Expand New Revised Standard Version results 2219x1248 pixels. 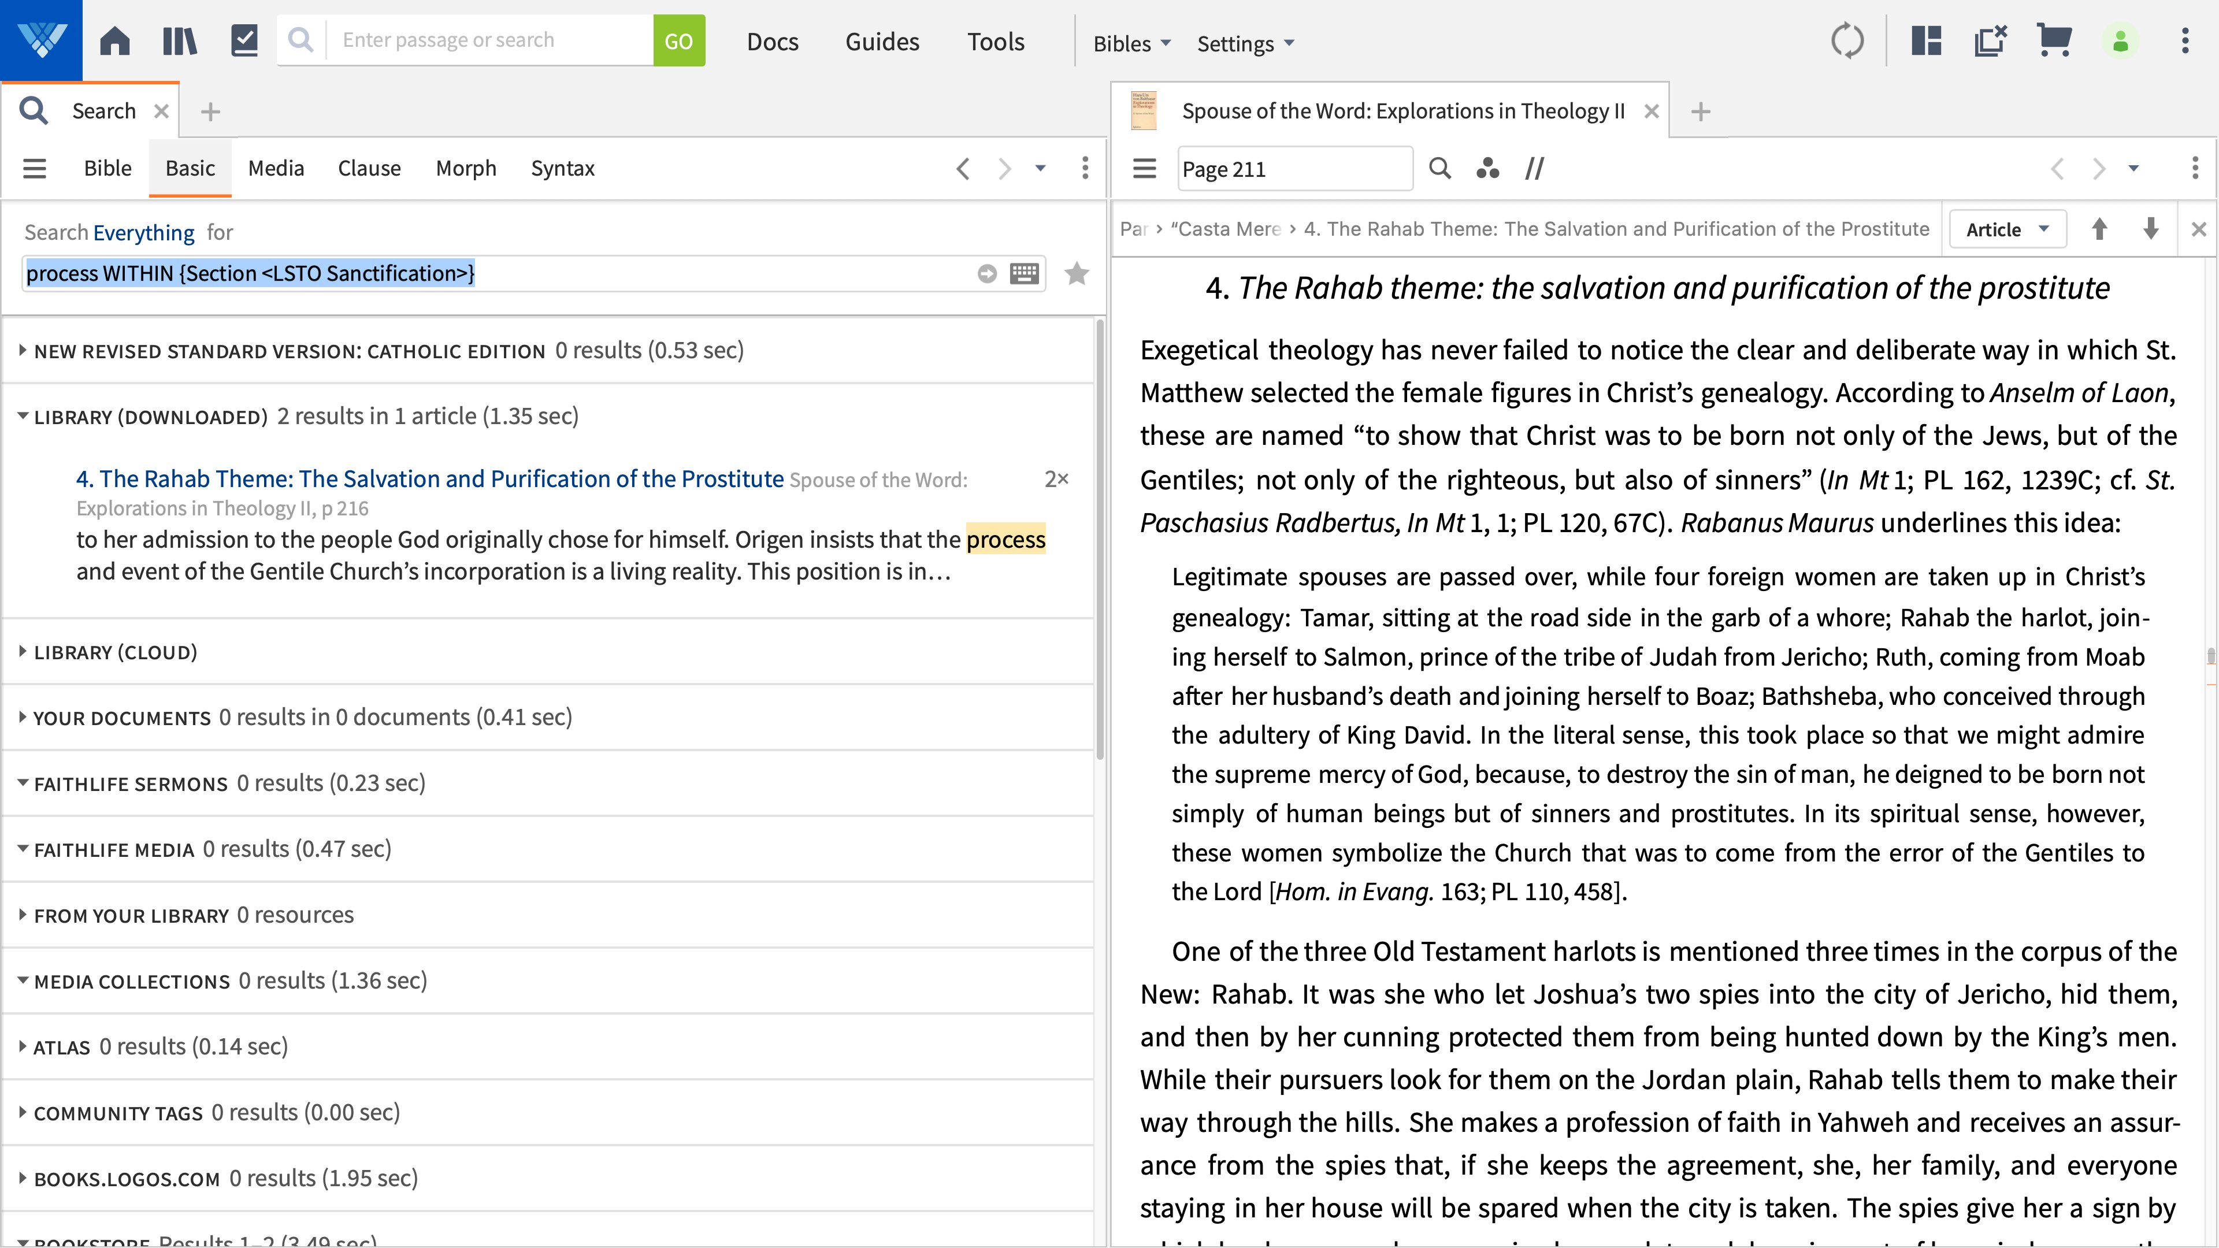(23, 350)
